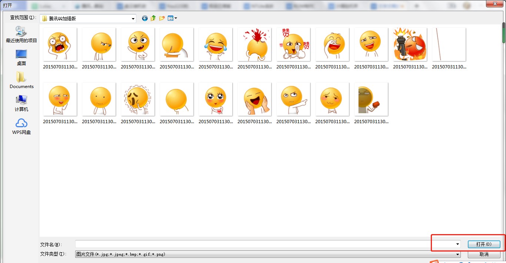The height and width of the screenshot is (263, 506).
Task: Select the laughing-with-tears emoji thumbnail
Action: [216, 44]
